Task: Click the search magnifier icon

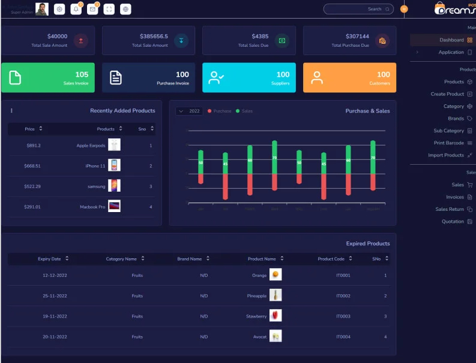Action: pos(387,9)
